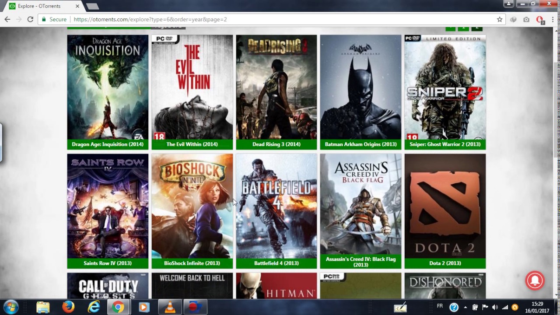Open the Windows Start menu
Viewport: 560px width, 315px height.
pyautogui.click(x=10, y=307)
